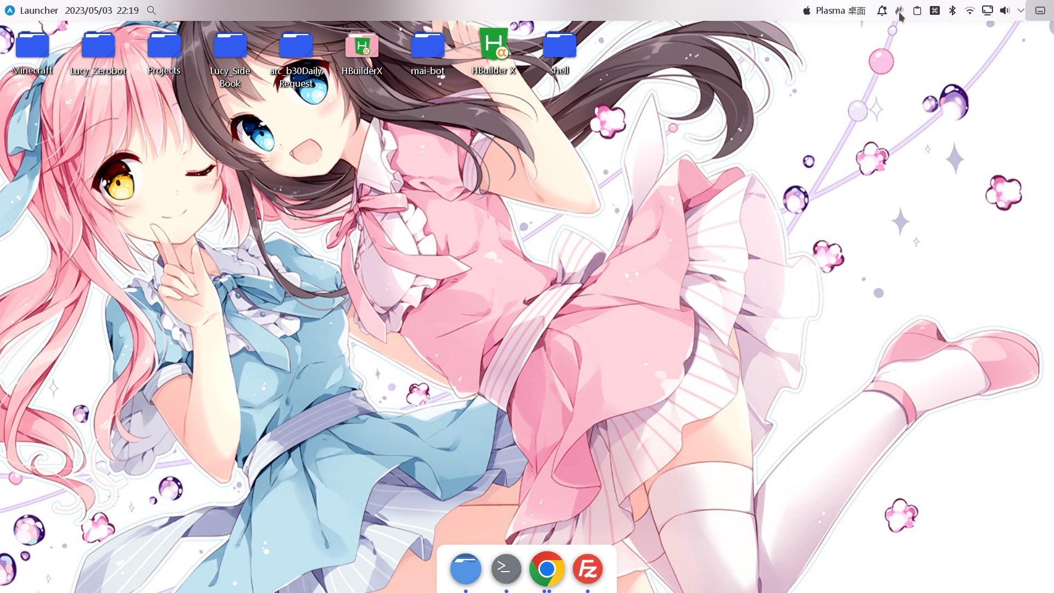Click the keyboard command-key tray icon
Viewport: 1054px width, 593px height.
pos(935,10)
